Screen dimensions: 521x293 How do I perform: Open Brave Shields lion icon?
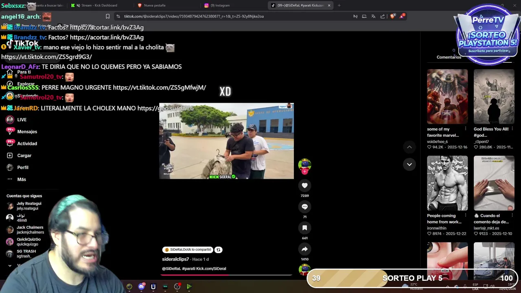click(392, 16)
